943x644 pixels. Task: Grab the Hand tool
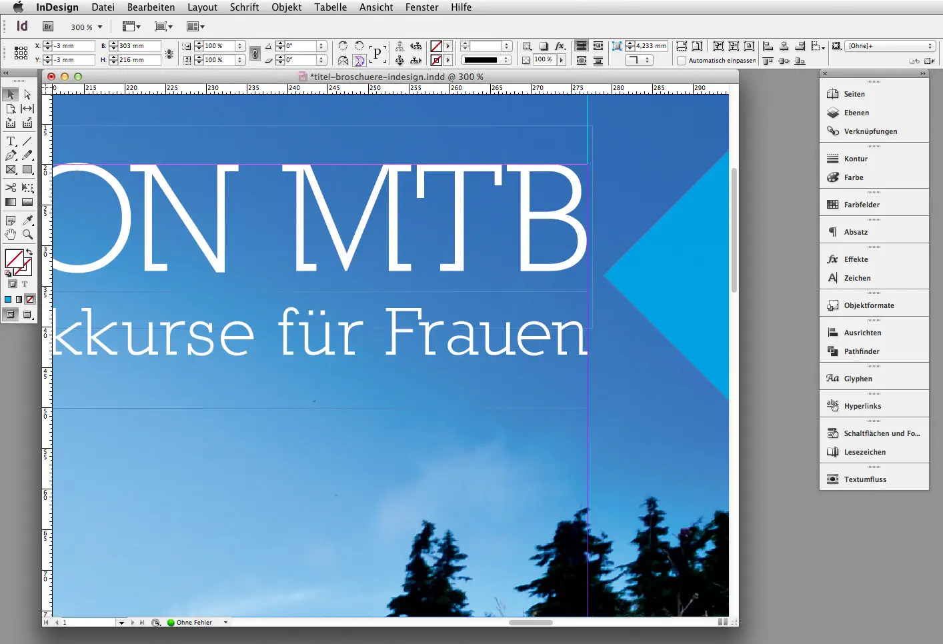[x=10, y=234]
